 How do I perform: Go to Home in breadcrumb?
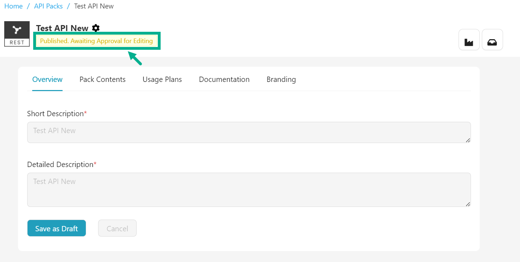click(x=13, y=6)
